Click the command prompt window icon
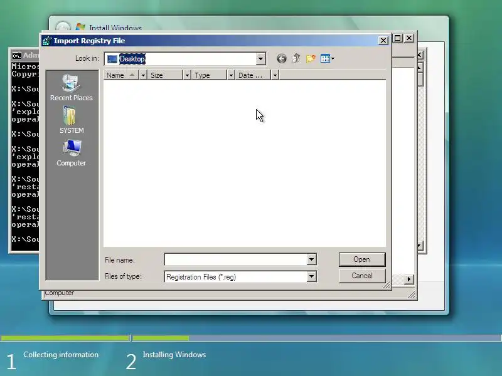The height and width of the screenshot is (376, 502). (x=17, y=56)
